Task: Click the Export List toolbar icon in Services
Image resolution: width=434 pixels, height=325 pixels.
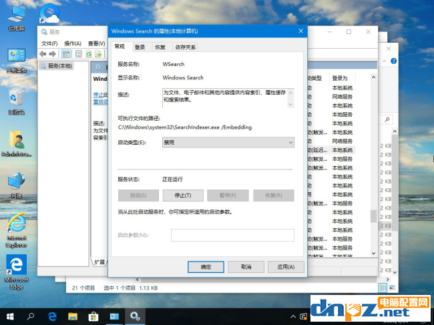Action: point(98,54)
